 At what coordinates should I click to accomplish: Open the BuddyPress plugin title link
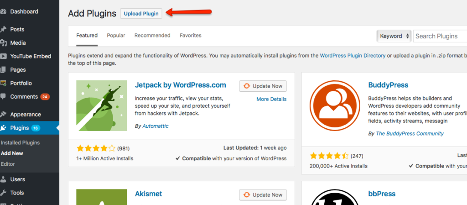click(388, 85)
